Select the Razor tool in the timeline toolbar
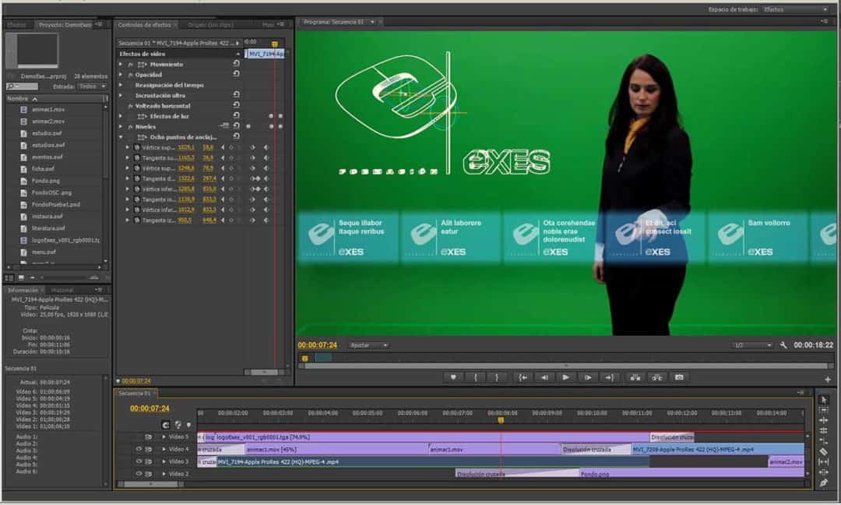Image resolution: width=841 pixels, height=505 pixels. coord(824,451)
